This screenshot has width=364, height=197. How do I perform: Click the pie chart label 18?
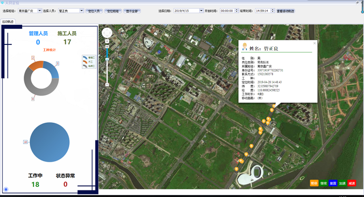[x=25, y=142]
